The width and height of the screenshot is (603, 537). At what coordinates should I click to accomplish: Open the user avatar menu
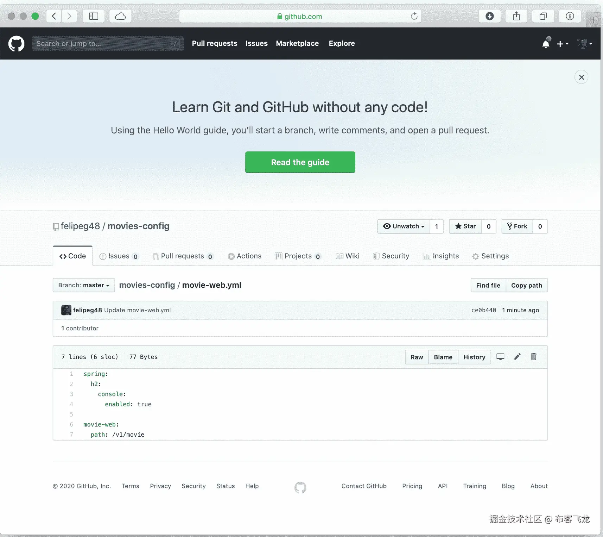pyautogui.click(x=584, y=44)
